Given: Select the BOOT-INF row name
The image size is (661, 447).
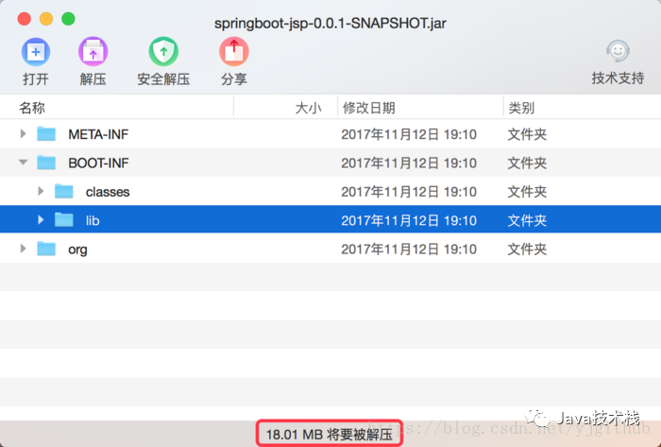Looking at the screenshot, I should (98, 163).
